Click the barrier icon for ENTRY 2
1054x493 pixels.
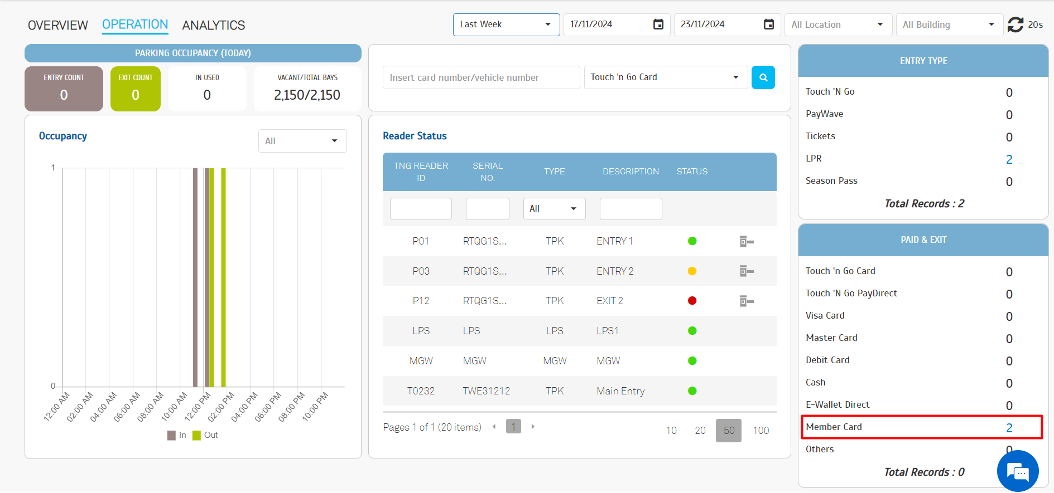746,271
